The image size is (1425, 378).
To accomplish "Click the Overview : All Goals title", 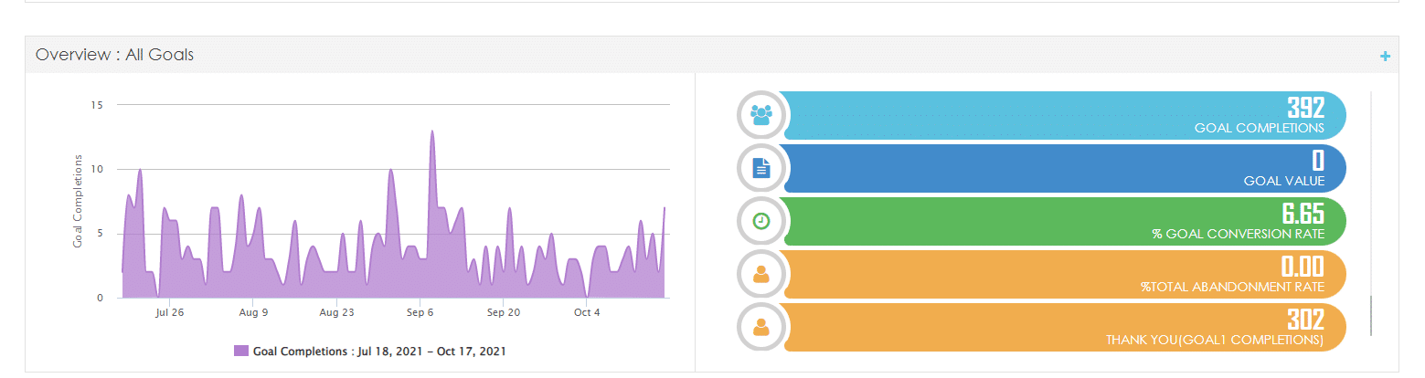I will click(114, 55).
